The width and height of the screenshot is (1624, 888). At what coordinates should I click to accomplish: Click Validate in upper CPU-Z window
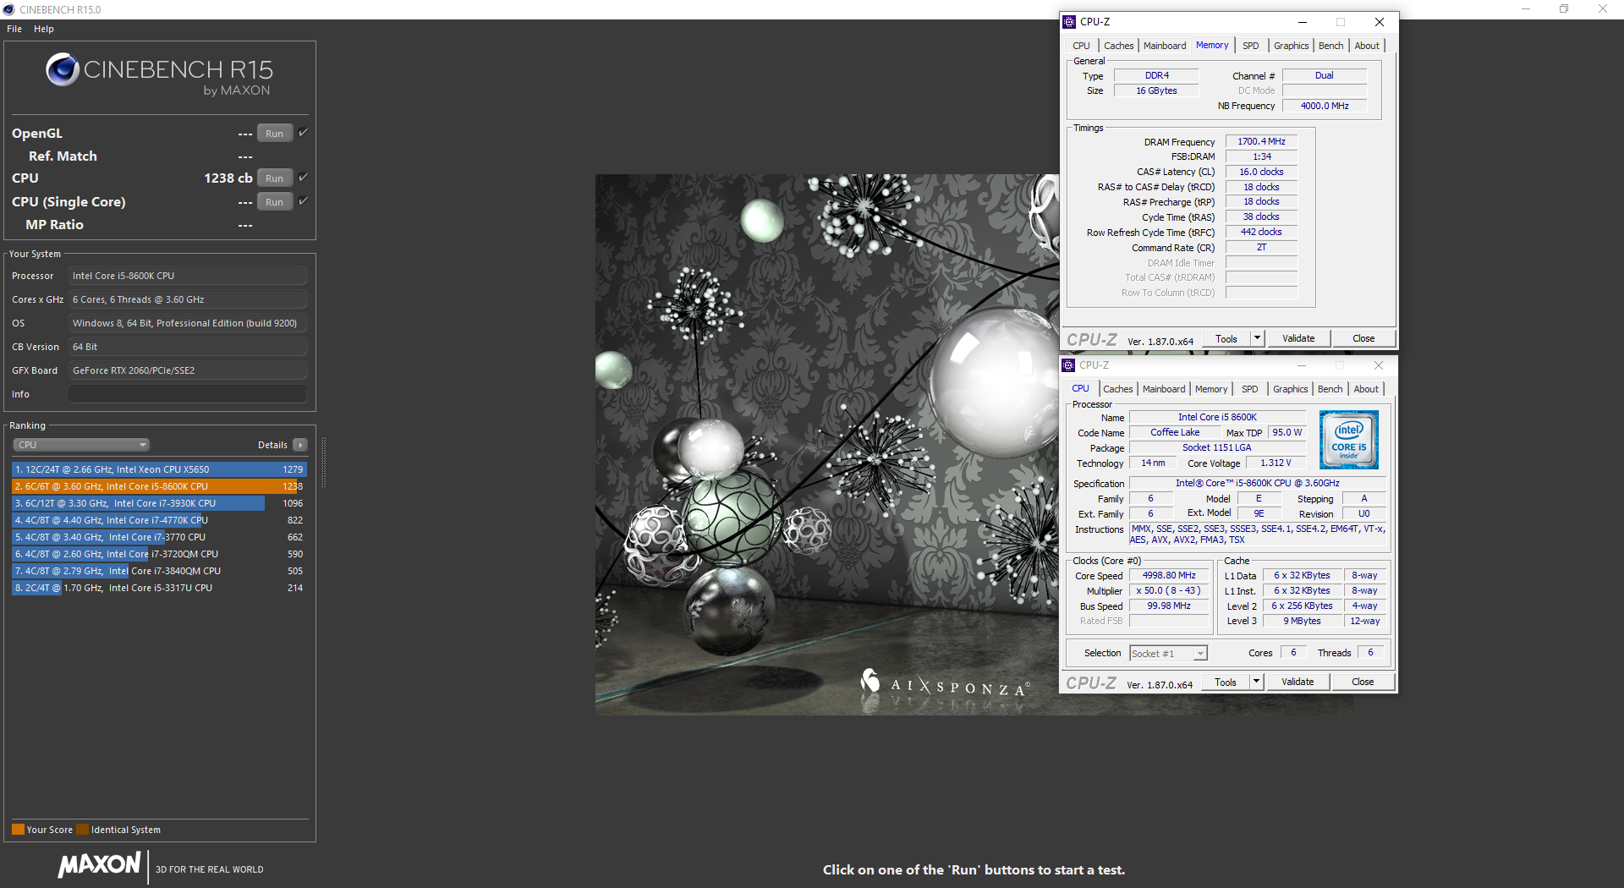[1298, 338]
